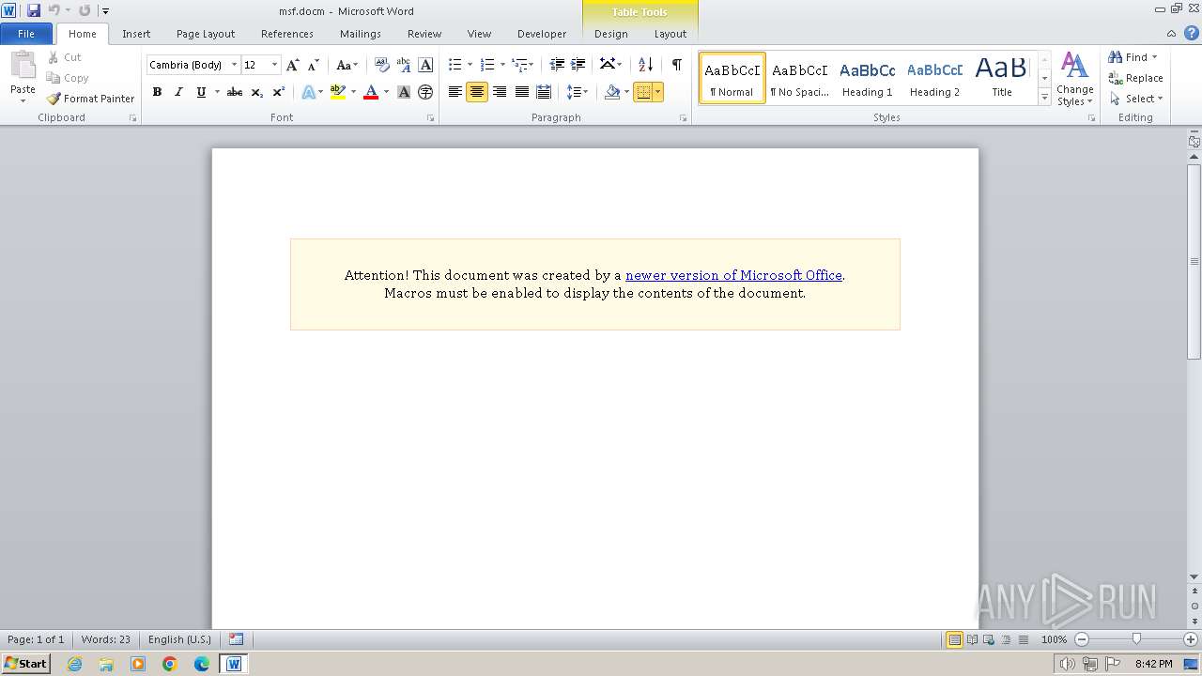Click the Decrease Indent icon
Screen dimensions: 1202x676
point(557,65)
